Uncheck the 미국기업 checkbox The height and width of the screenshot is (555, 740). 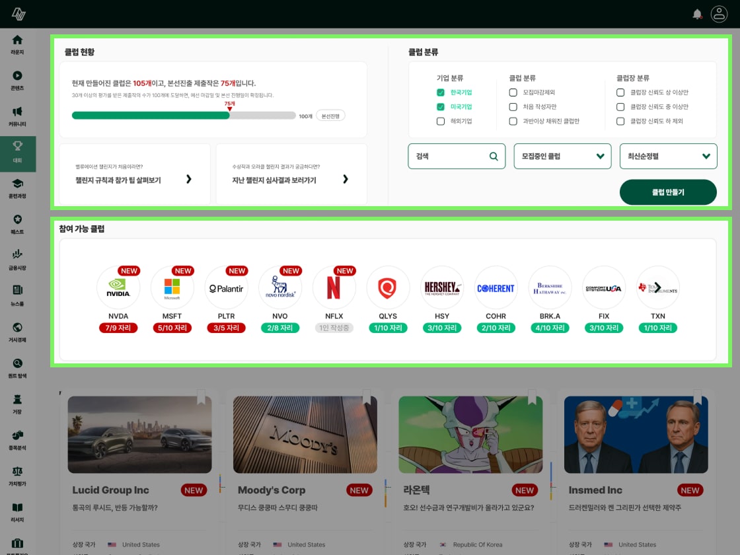440,106
